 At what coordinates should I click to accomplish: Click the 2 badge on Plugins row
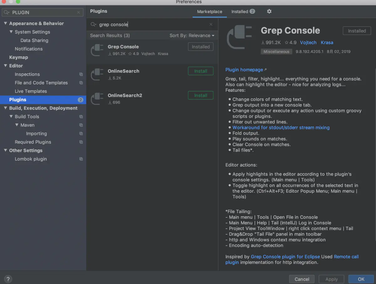click(81, 100)
